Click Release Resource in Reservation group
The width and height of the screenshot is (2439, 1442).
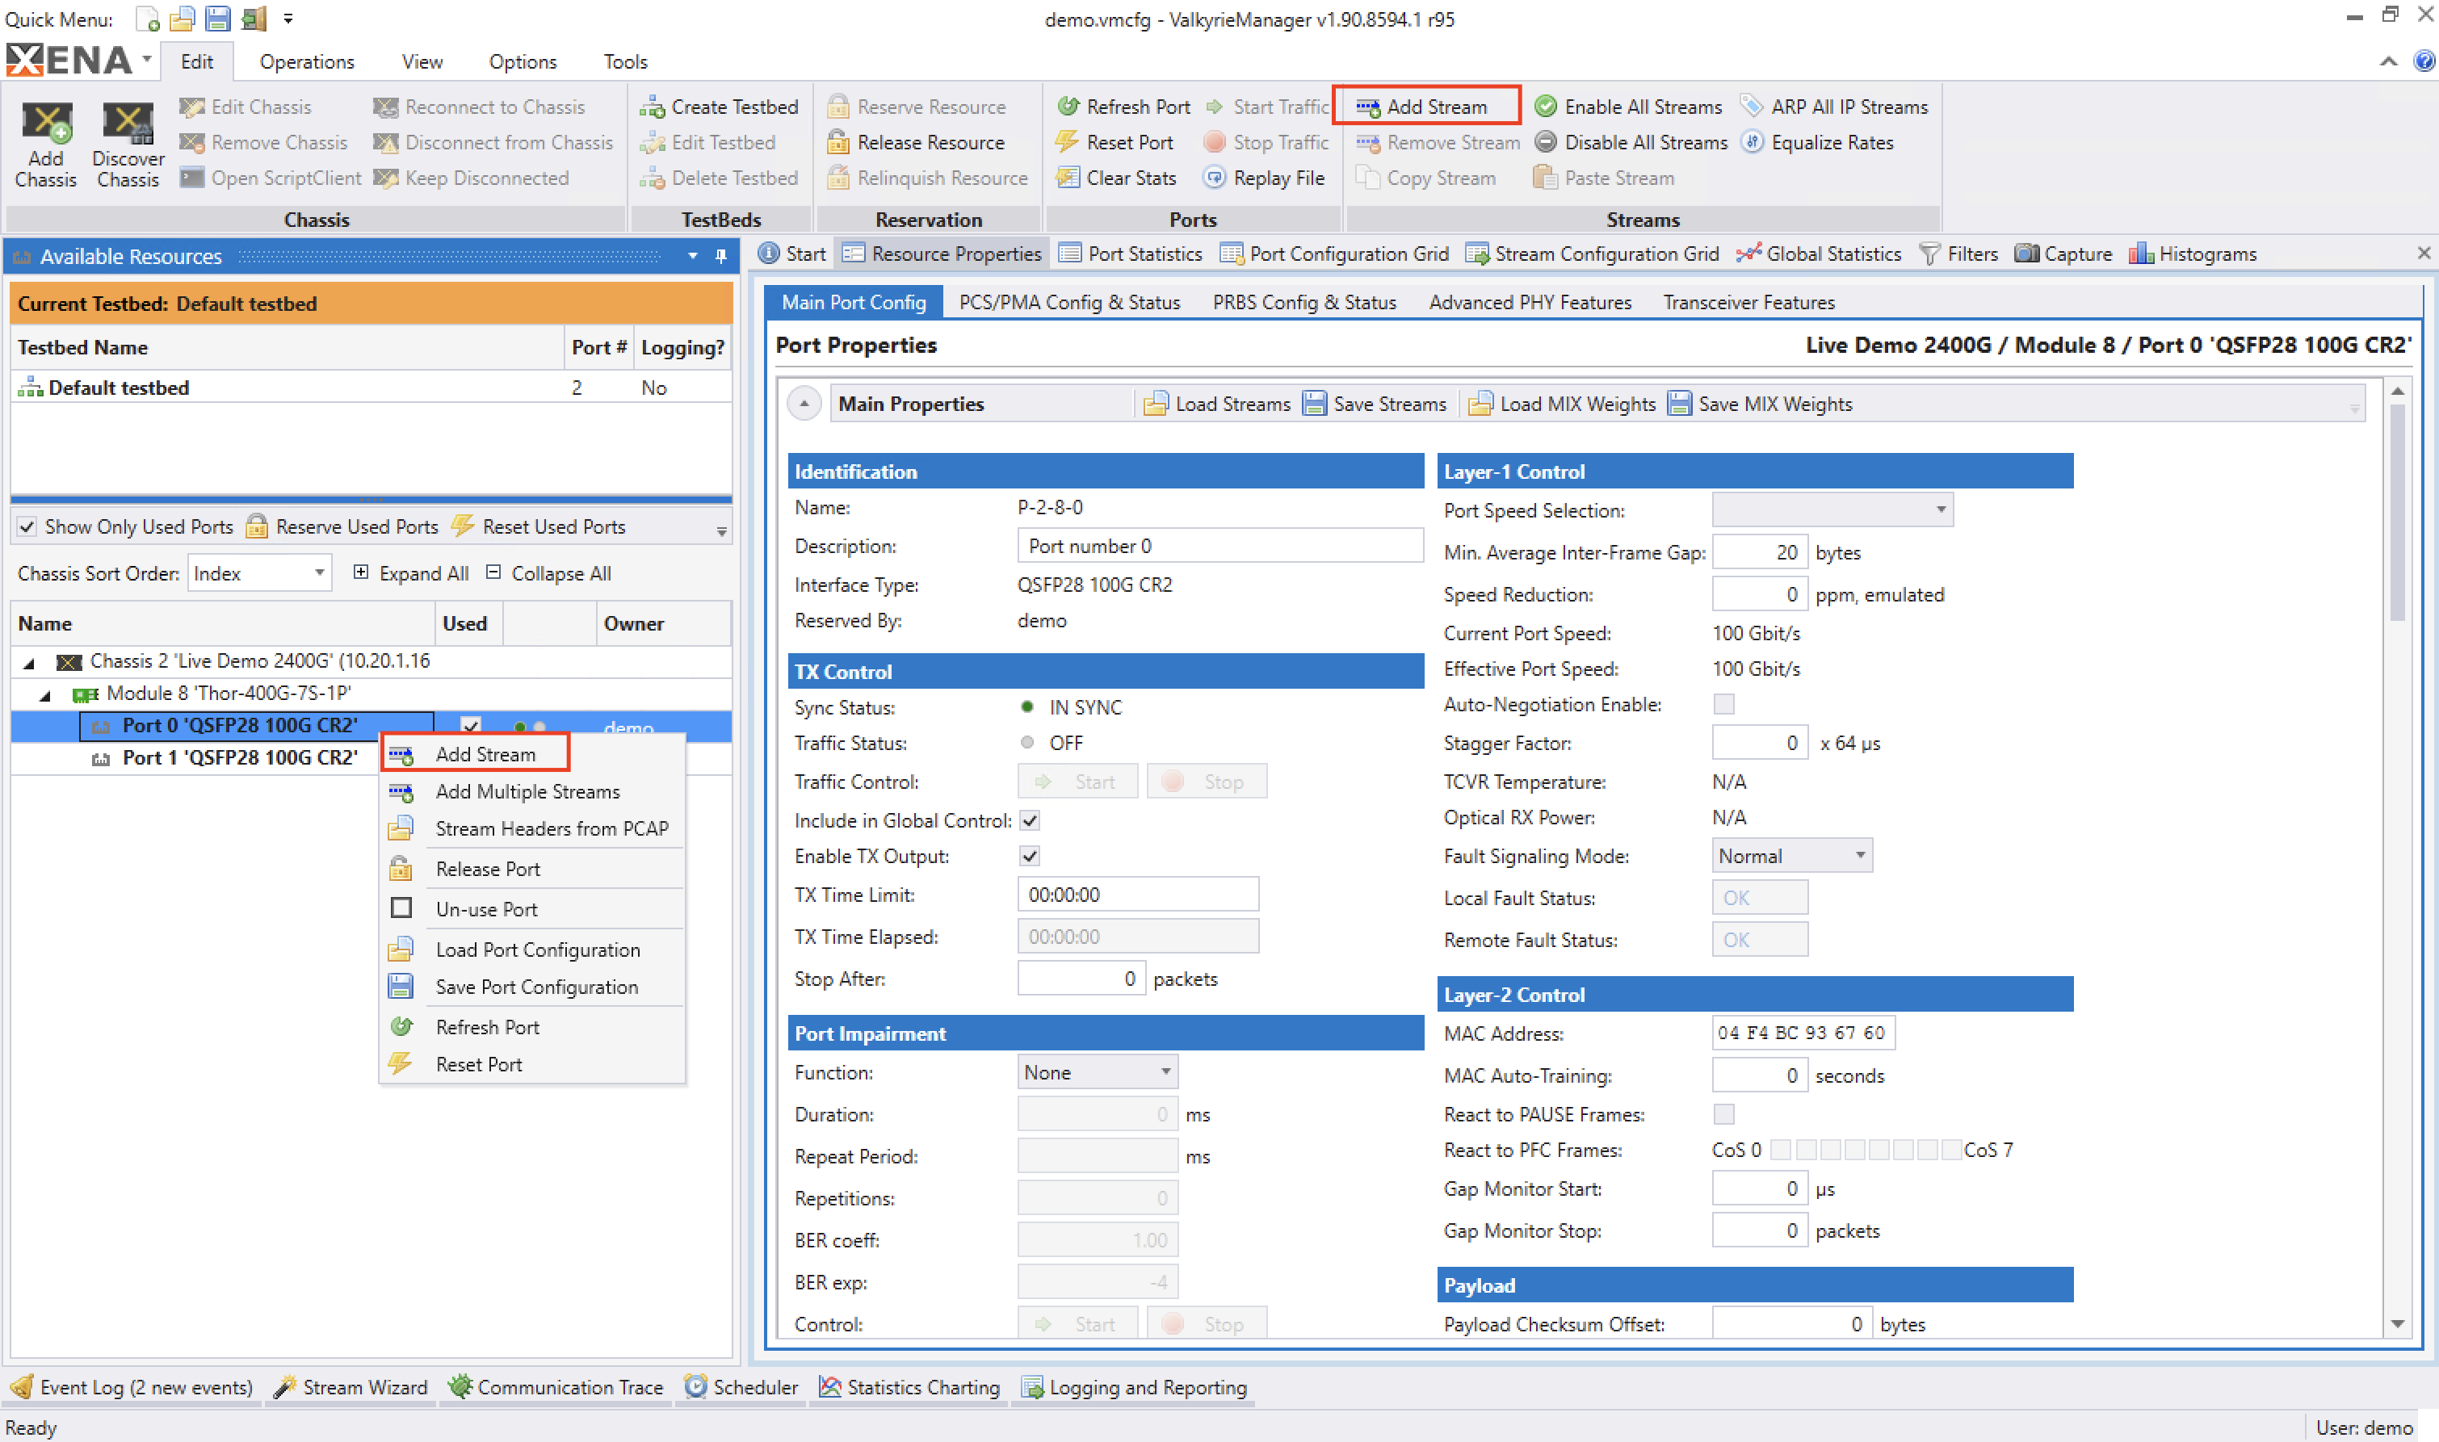pos(915,143)
